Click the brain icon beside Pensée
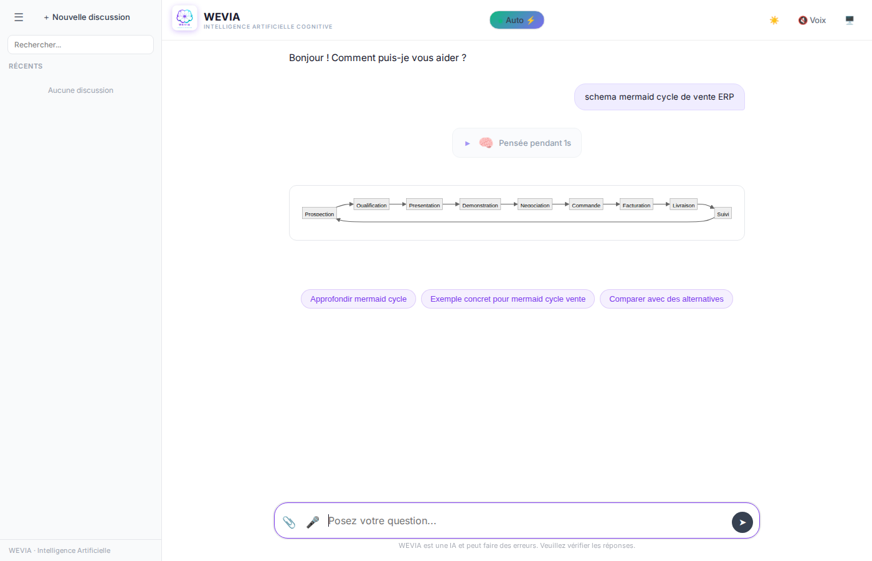The height and width of the screenshot is (561, 872). tap(486, 143)
